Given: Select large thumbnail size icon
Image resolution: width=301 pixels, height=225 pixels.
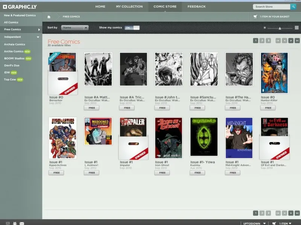Looking at the screenshot, I should pyautogui.click(x=296, y=28).
